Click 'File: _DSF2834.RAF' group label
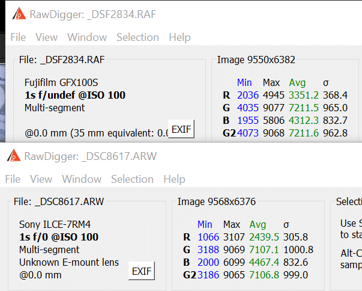Image resolution: width=362 pixels, height=291 pixels. [x=62, y=60]
